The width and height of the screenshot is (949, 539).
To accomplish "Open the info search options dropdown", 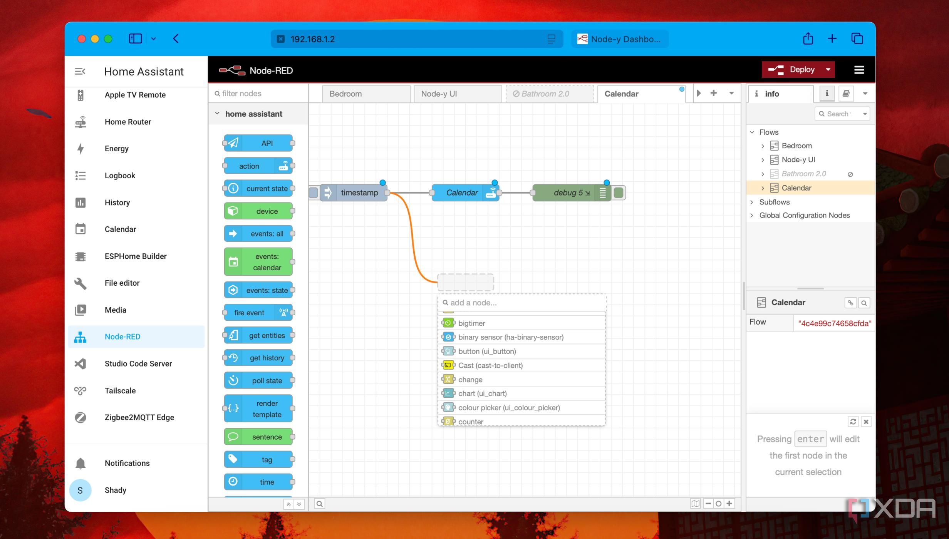I will pyautogui.click(x=865, y=114).
